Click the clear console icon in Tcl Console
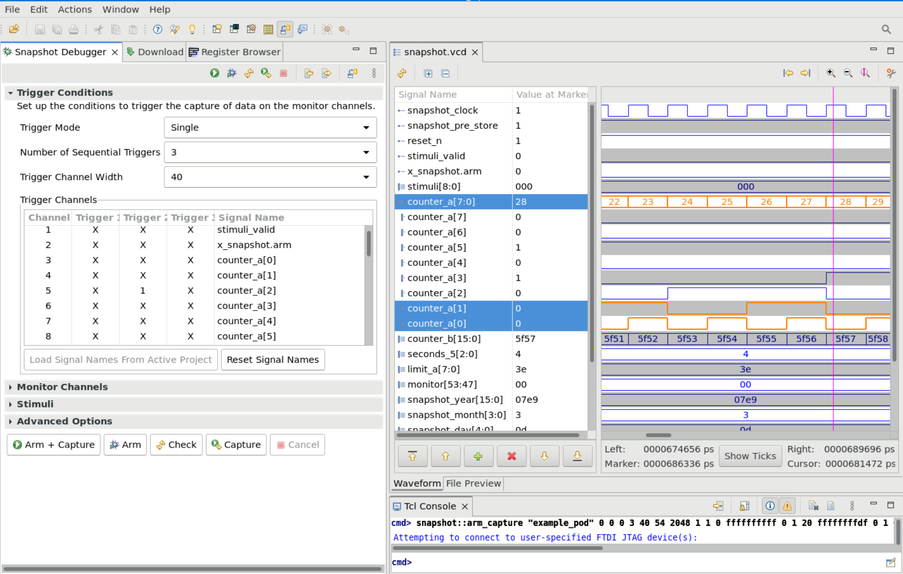903x574 pixels. (813, 506)
